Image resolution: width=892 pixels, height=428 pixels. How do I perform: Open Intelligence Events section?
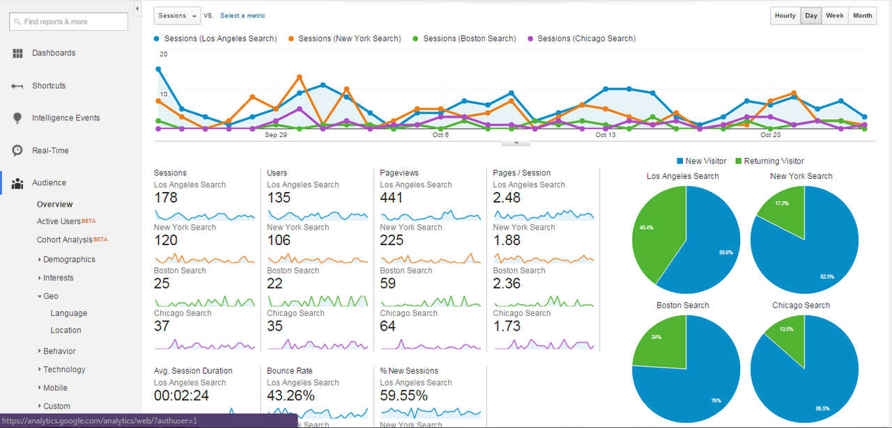tap(66, 118)
